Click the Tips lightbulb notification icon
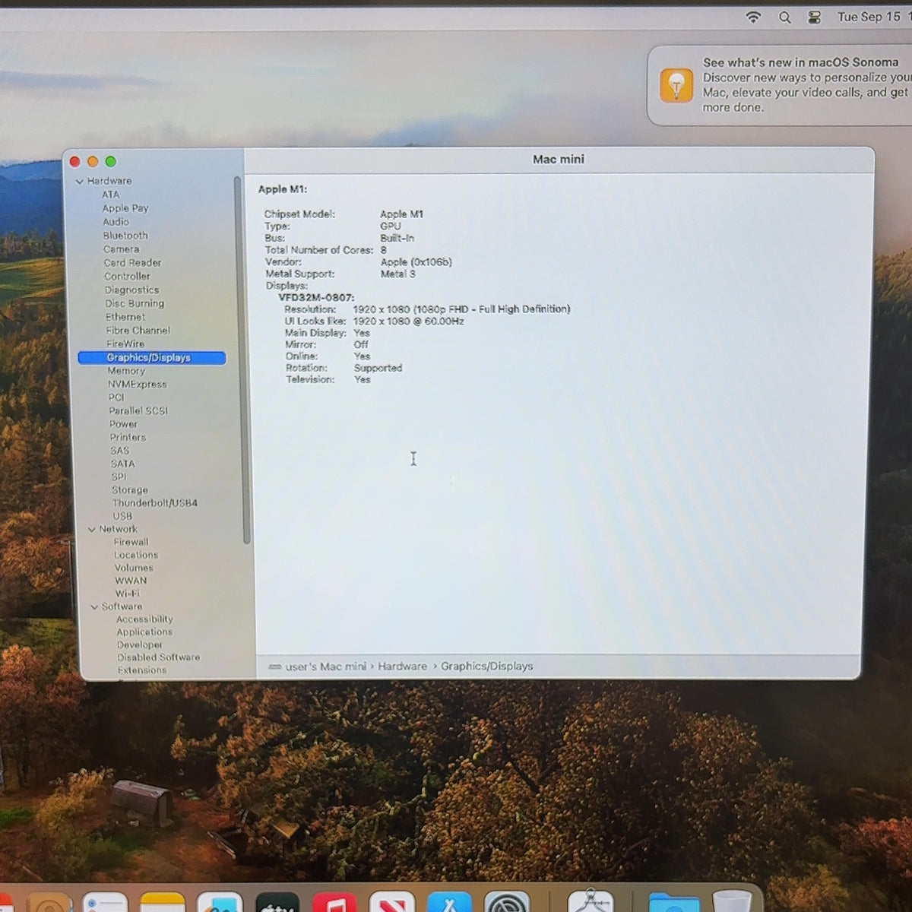 click(676, 85)
